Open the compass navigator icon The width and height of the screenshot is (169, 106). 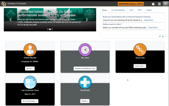click(166, 3)
